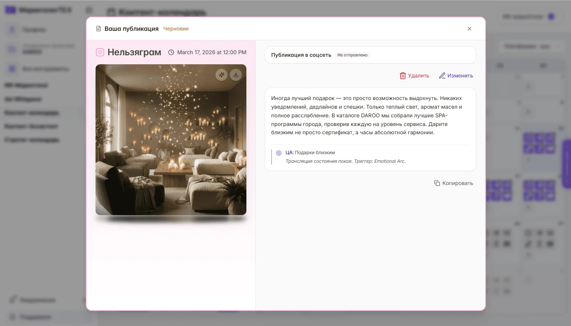Click the "Черновик" draft status label
The image size is (571, 326).
coord(176,29)
